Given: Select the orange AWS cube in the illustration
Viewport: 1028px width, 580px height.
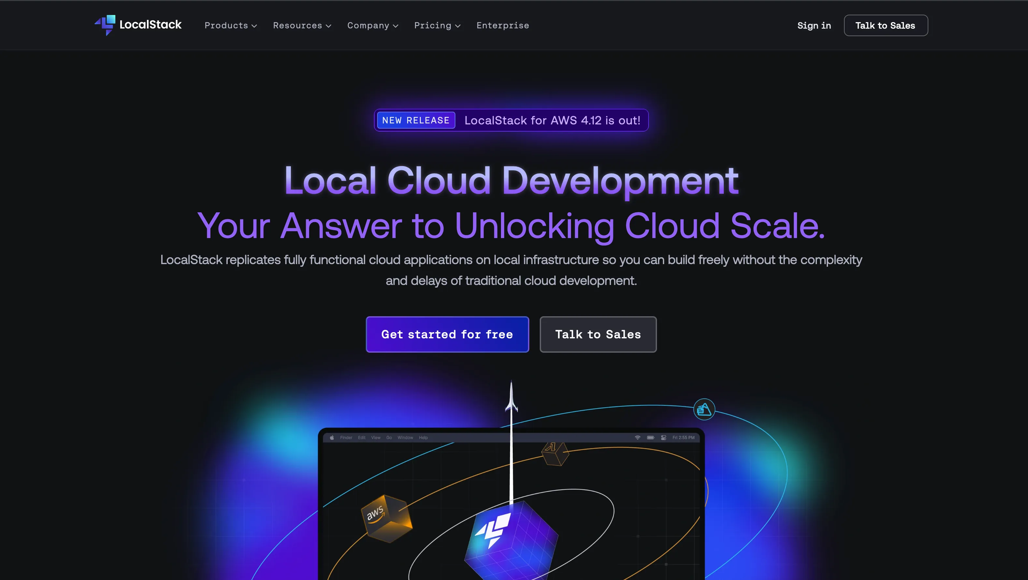Looking at the screenshot, I should click(x=385, y=518).
